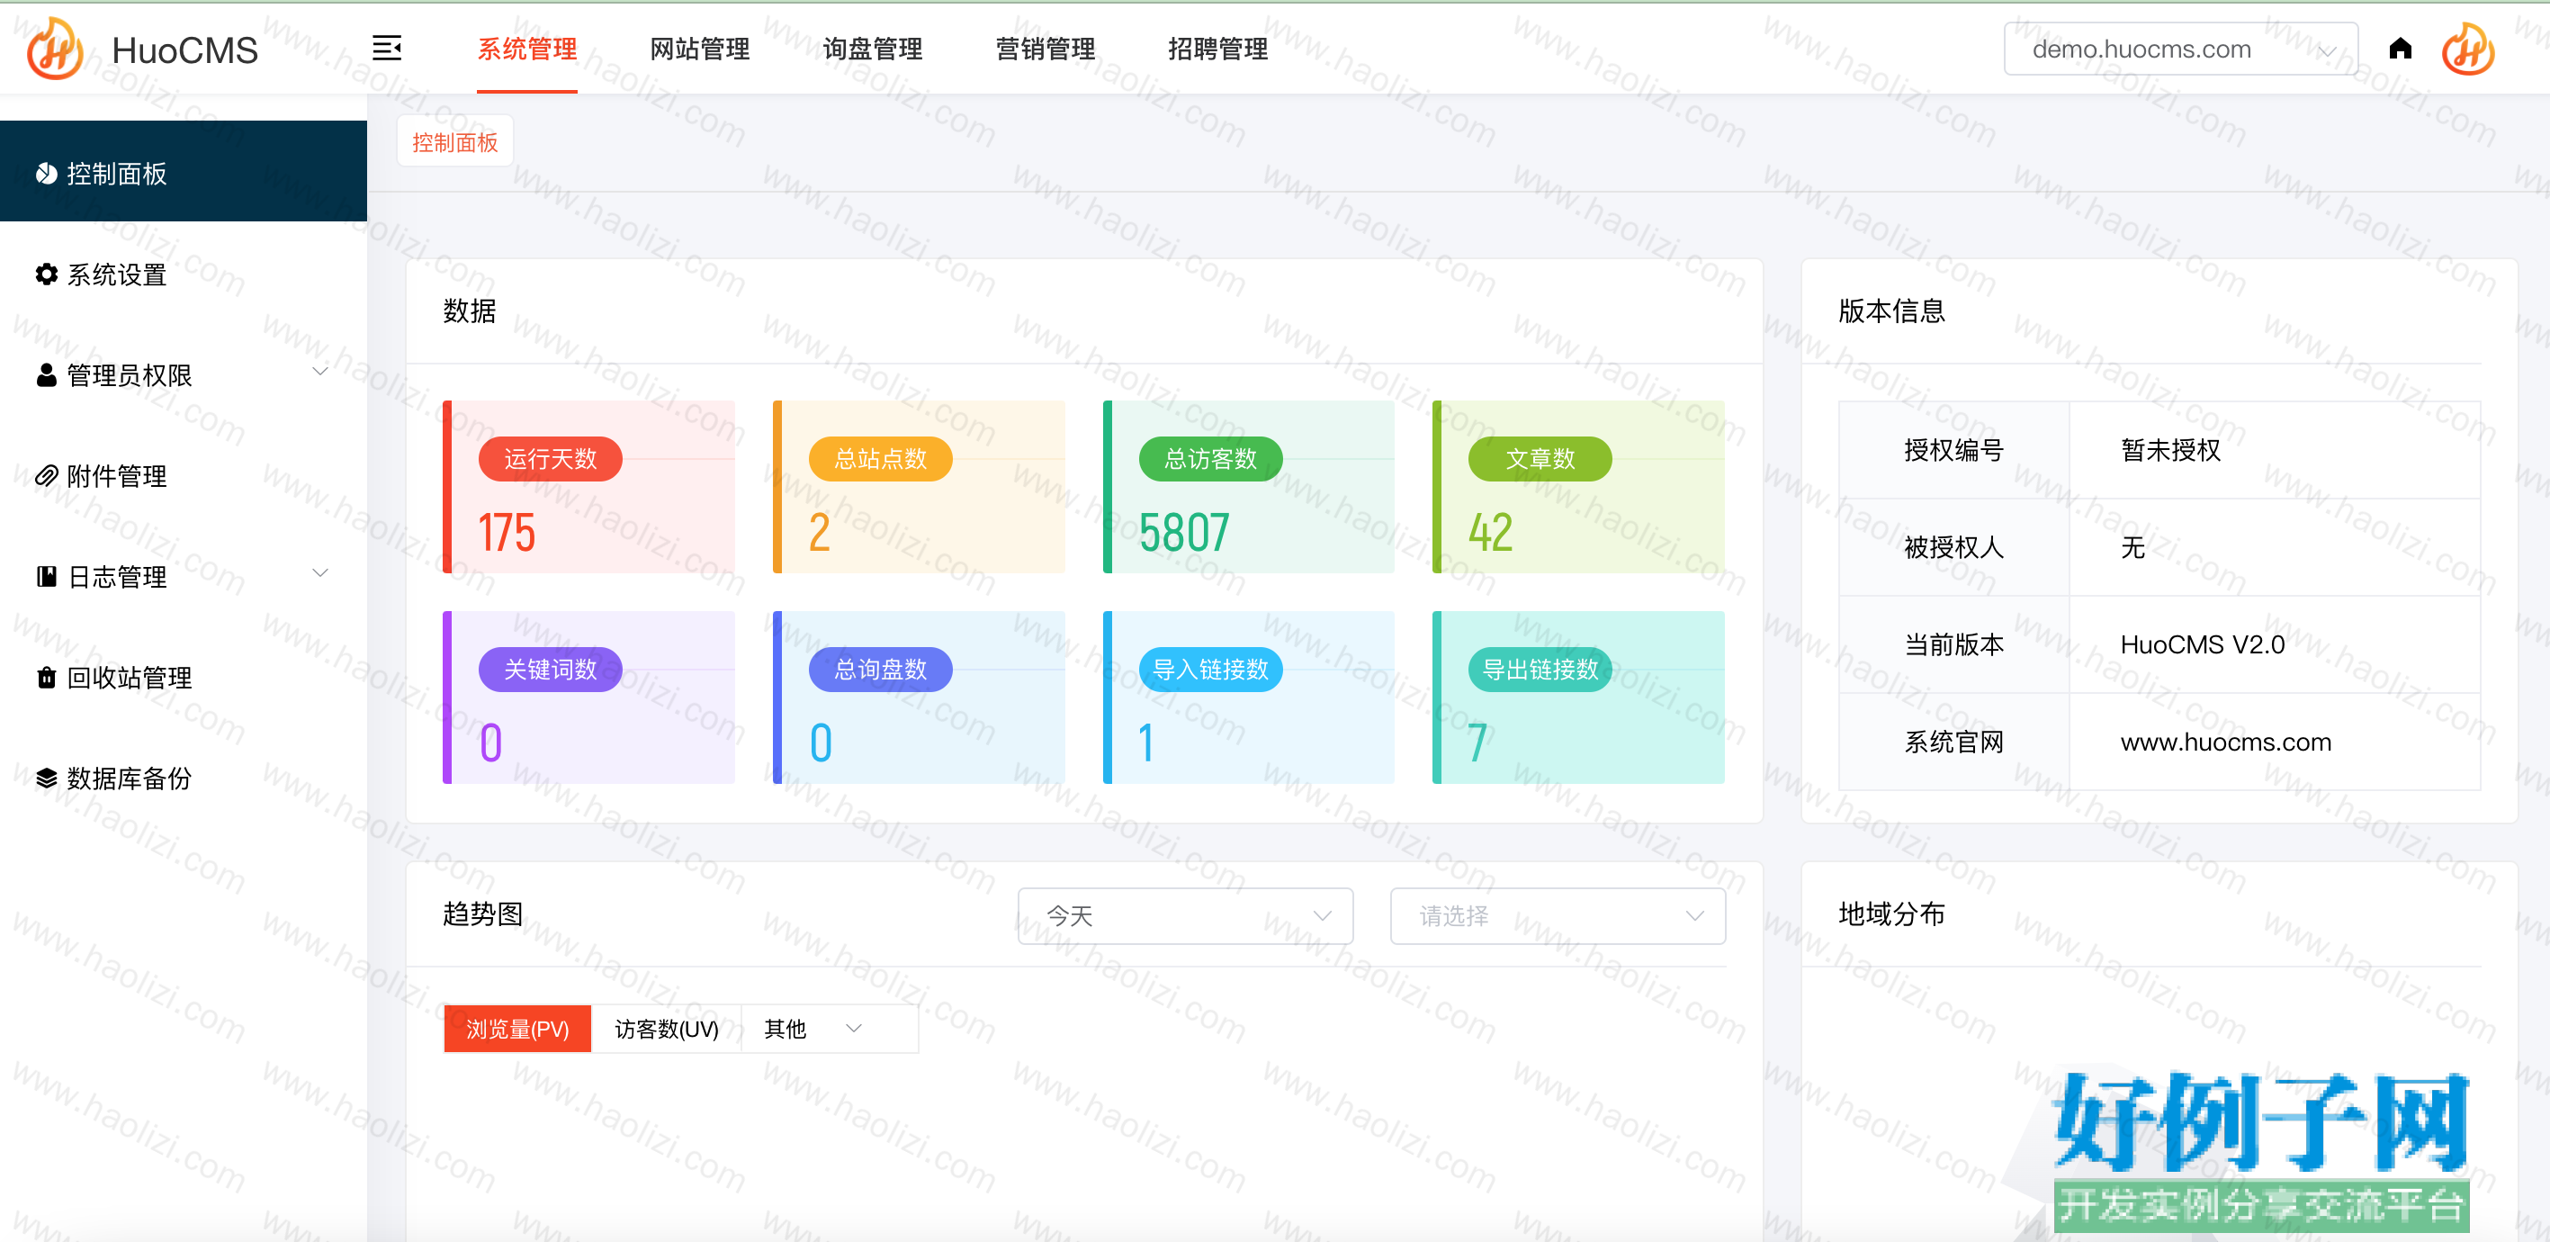2550x1242 pixels.
Task: Click the 地域分布 panel heading
Action: point(1890,913)
